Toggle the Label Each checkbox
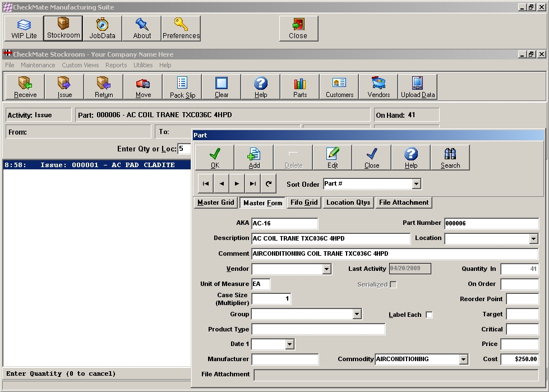The image size is (549, 392). (x=429, y=315)
